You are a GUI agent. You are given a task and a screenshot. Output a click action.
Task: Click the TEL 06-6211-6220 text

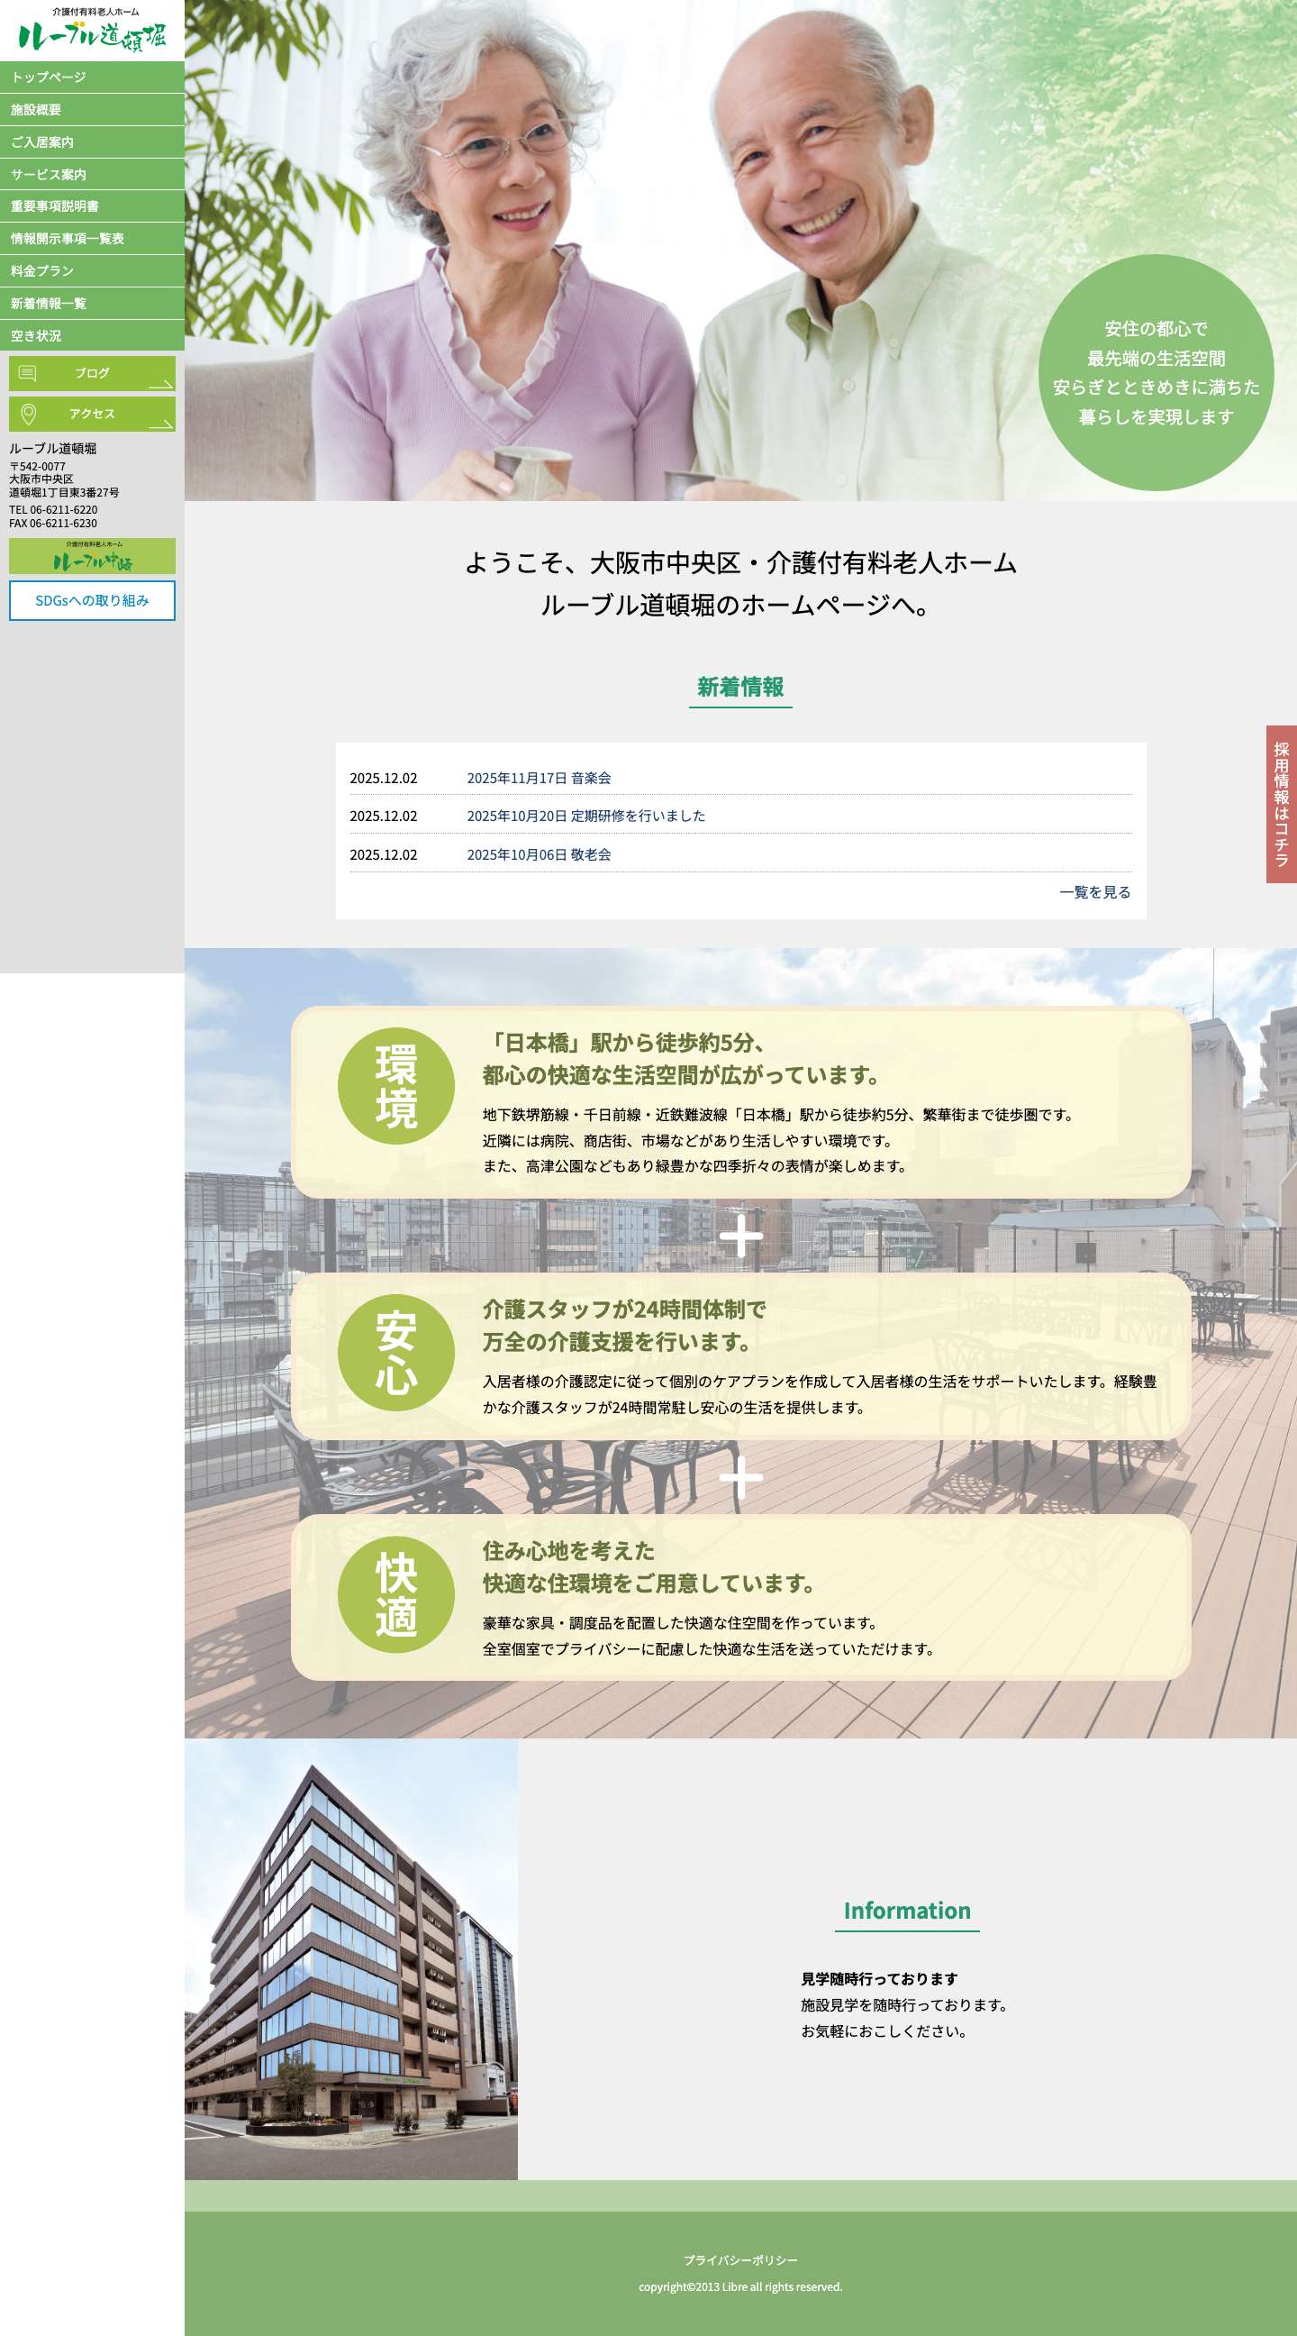(x=53, y=509)
